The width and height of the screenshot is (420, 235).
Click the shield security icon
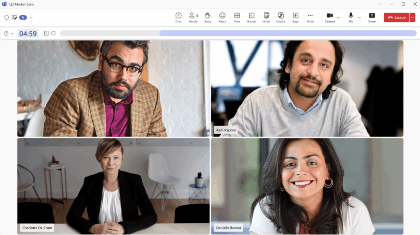(7, 18)
